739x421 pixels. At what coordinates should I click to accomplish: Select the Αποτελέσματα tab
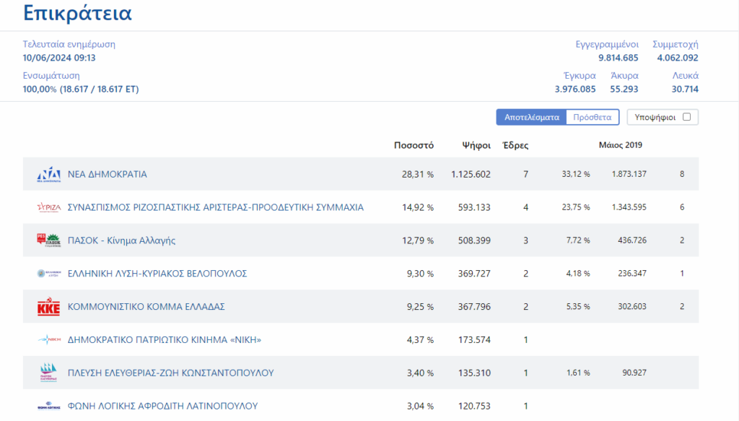(531, 117)
